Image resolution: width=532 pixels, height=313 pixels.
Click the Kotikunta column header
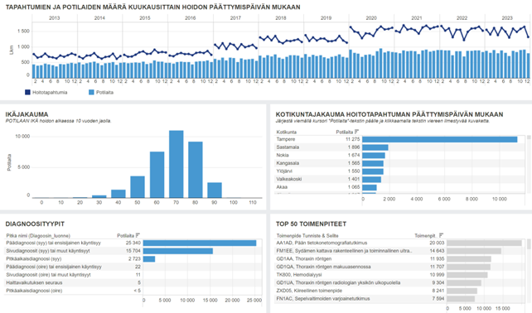pos(287,132)
